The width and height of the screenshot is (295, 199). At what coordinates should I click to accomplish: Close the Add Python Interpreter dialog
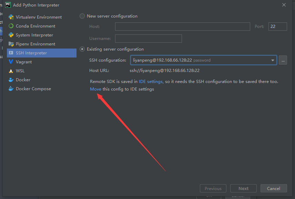(284, 5)
